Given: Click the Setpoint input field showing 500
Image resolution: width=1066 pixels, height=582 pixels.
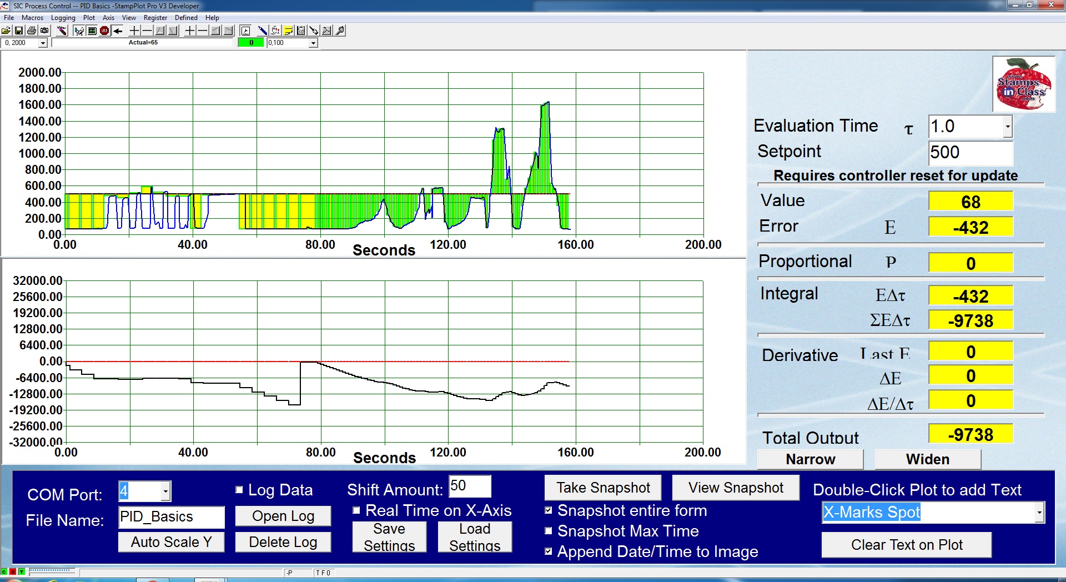Looking at the screenshot, I should click(x=971, y=152).
